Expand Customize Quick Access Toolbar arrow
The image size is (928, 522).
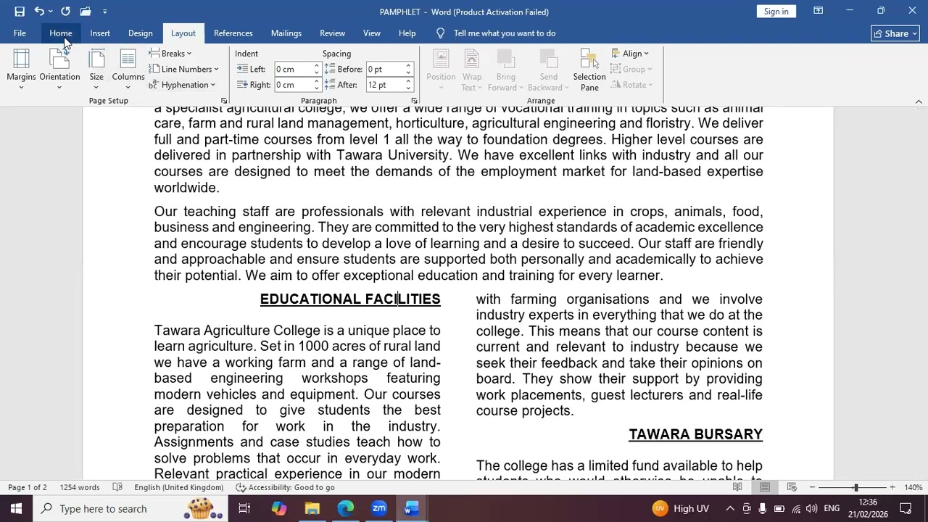104,12
